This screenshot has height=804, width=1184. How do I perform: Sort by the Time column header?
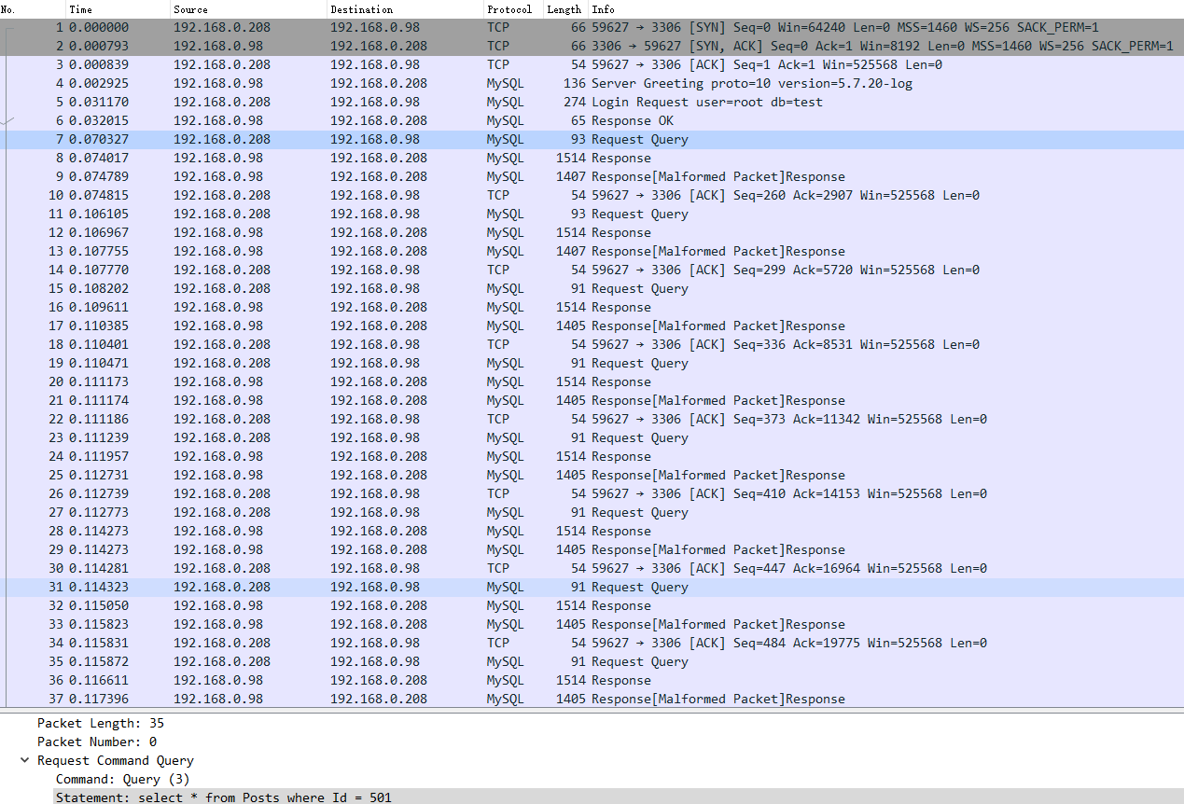click(118, 9)
